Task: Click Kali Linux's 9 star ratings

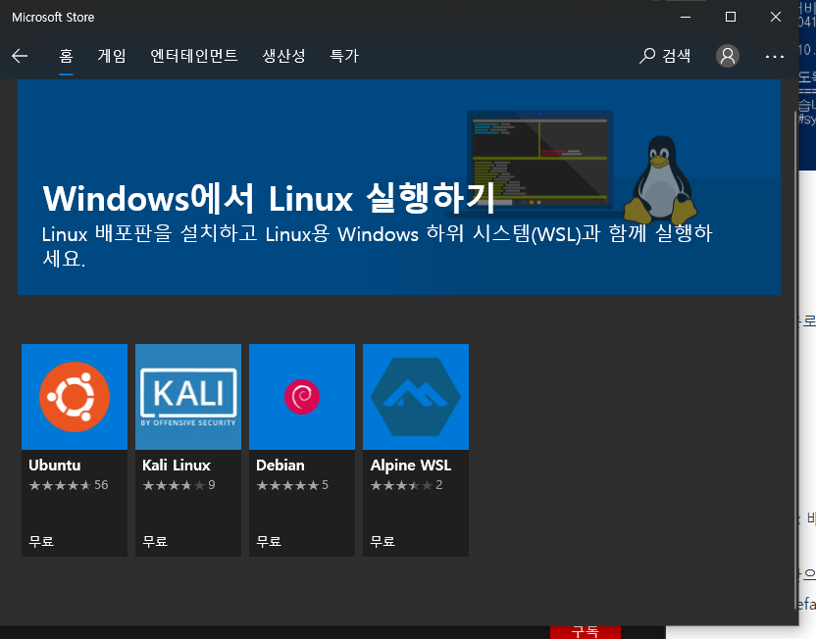Action: 178,485
